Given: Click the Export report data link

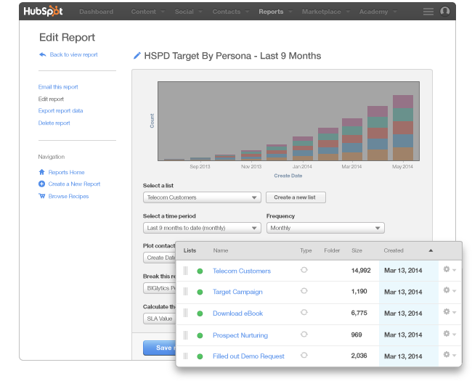Looking at the screenshot, I should (60, 111).
